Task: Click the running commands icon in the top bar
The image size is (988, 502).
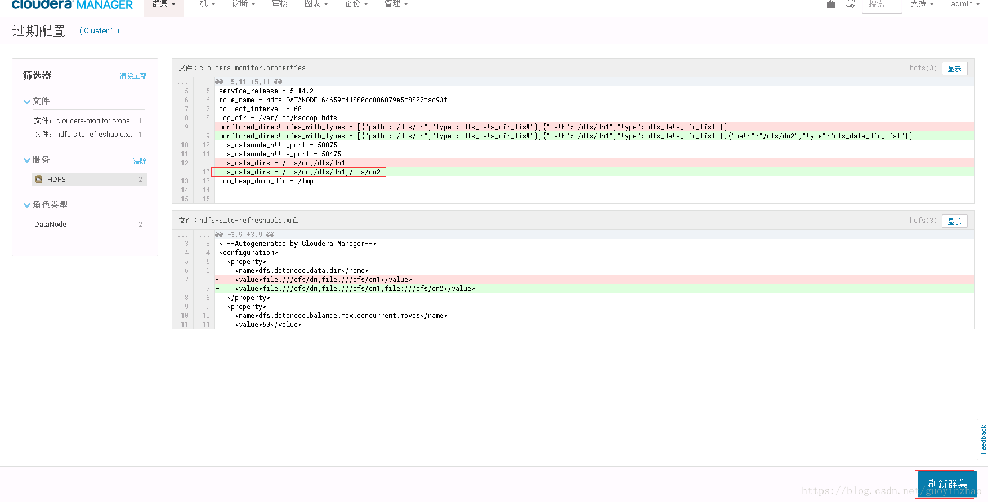Action: 851,4
